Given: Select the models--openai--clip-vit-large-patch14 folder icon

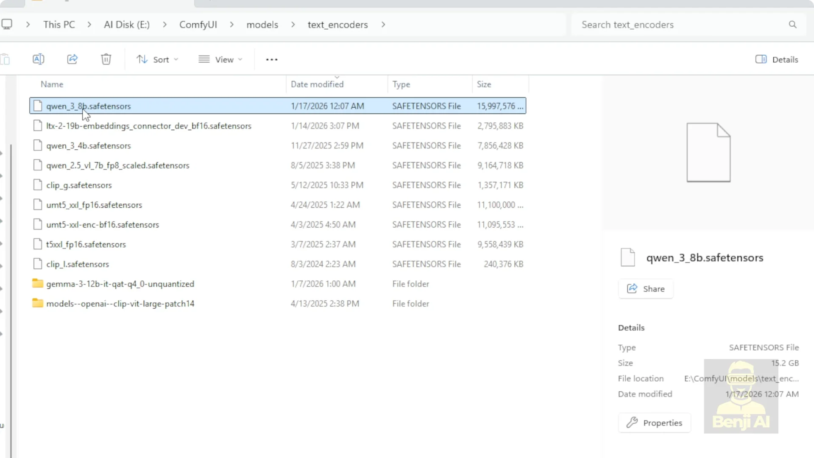Looking at the screenshot, I should coord(38,303).
